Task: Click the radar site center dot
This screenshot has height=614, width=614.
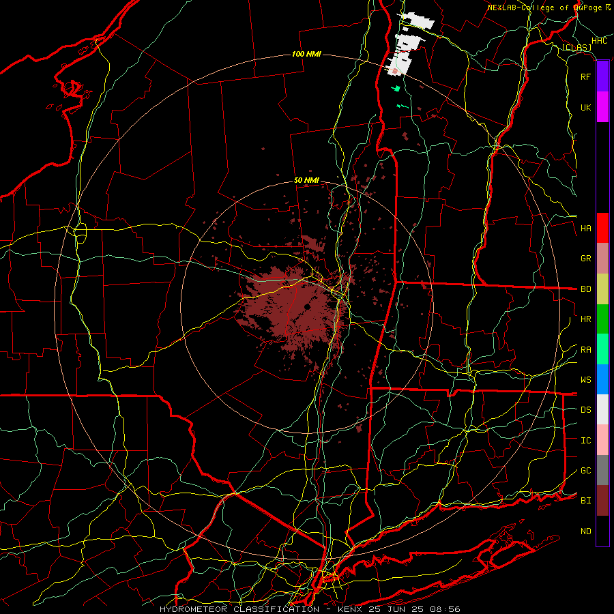Action: coord(308,306)
